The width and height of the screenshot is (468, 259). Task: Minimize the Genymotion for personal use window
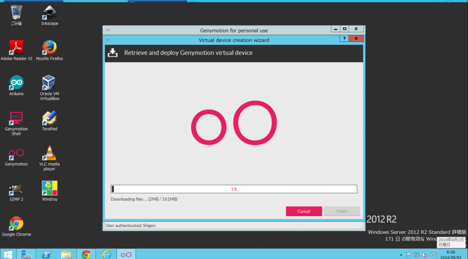coord(335,29)
